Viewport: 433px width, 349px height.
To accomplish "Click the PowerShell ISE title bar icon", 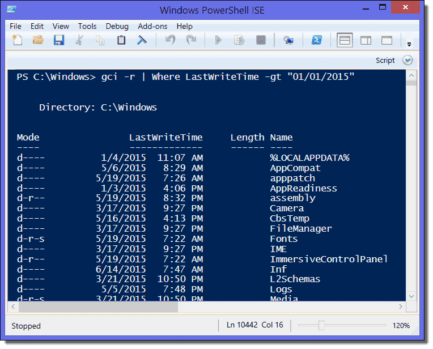I will [x=11, y=10].
